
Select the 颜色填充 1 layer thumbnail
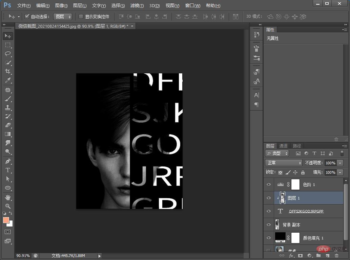(280, 238)
